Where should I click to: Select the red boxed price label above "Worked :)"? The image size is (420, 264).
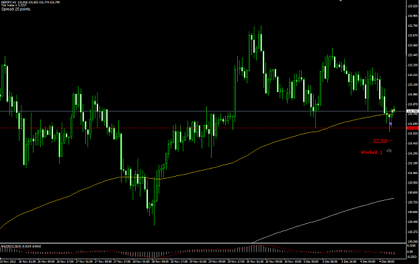[380, 141]
